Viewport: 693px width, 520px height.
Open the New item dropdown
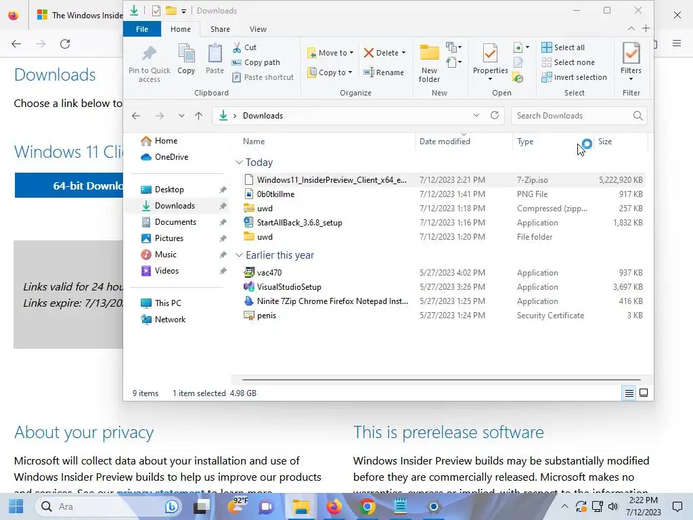pyautogui.click(x=454, y=47)
